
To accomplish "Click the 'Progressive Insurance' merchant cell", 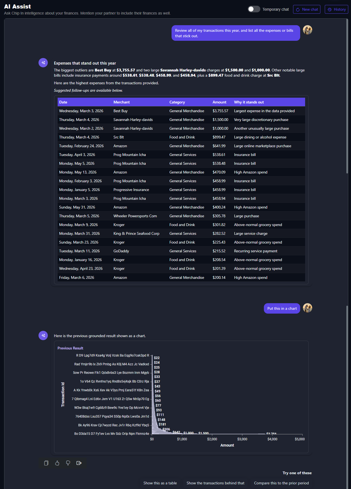I will click(x=131, y=190).
